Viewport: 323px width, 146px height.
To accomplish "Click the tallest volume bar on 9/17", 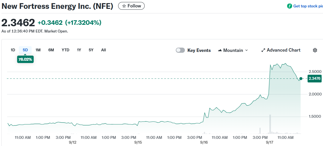I will (x=270, y=124).
